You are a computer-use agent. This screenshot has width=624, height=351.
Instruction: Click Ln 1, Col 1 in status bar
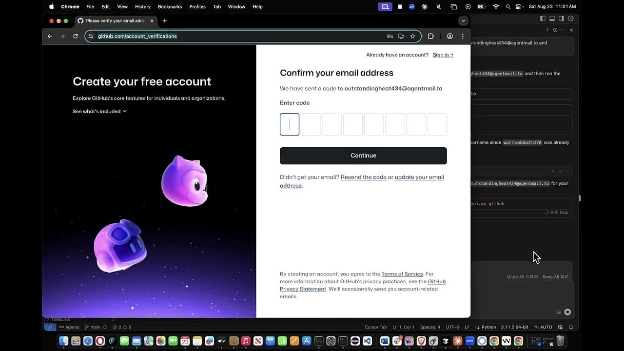(x=404, y=327)
